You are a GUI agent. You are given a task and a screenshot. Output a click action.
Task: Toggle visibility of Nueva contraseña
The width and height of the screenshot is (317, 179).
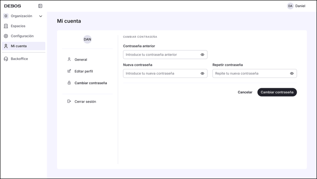point(203,74)
